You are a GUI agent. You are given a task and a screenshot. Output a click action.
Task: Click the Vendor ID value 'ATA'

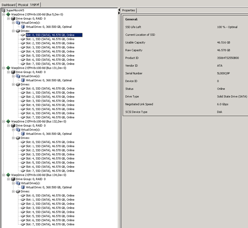(x=220, y=66)
